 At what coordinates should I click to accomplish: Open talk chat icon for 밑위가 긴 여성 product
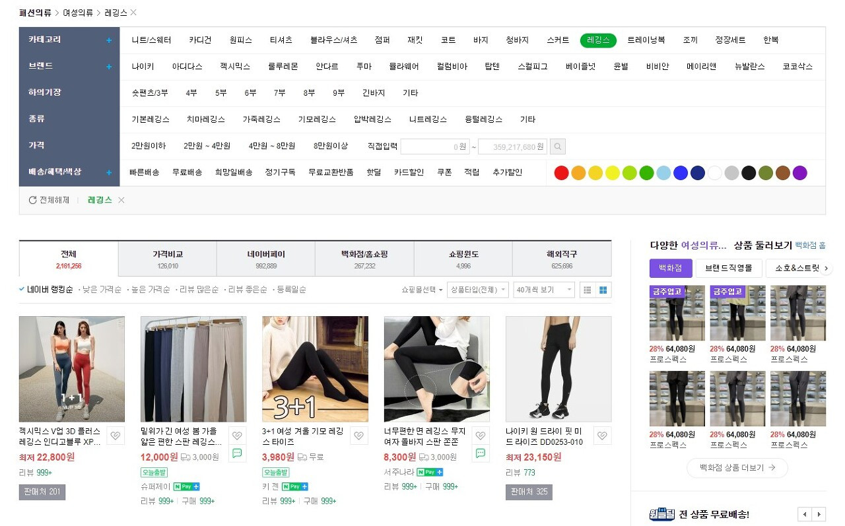click(238, 453)
